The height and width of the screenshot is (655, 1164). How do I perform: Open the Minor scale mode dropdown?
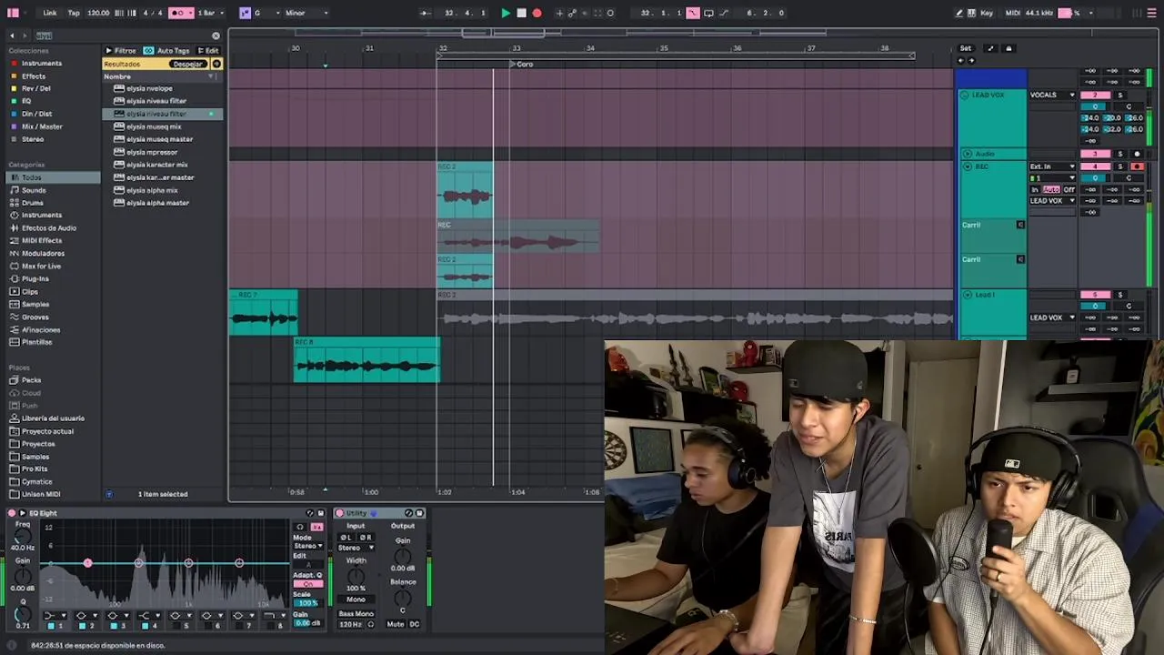[x=306, y=13]
